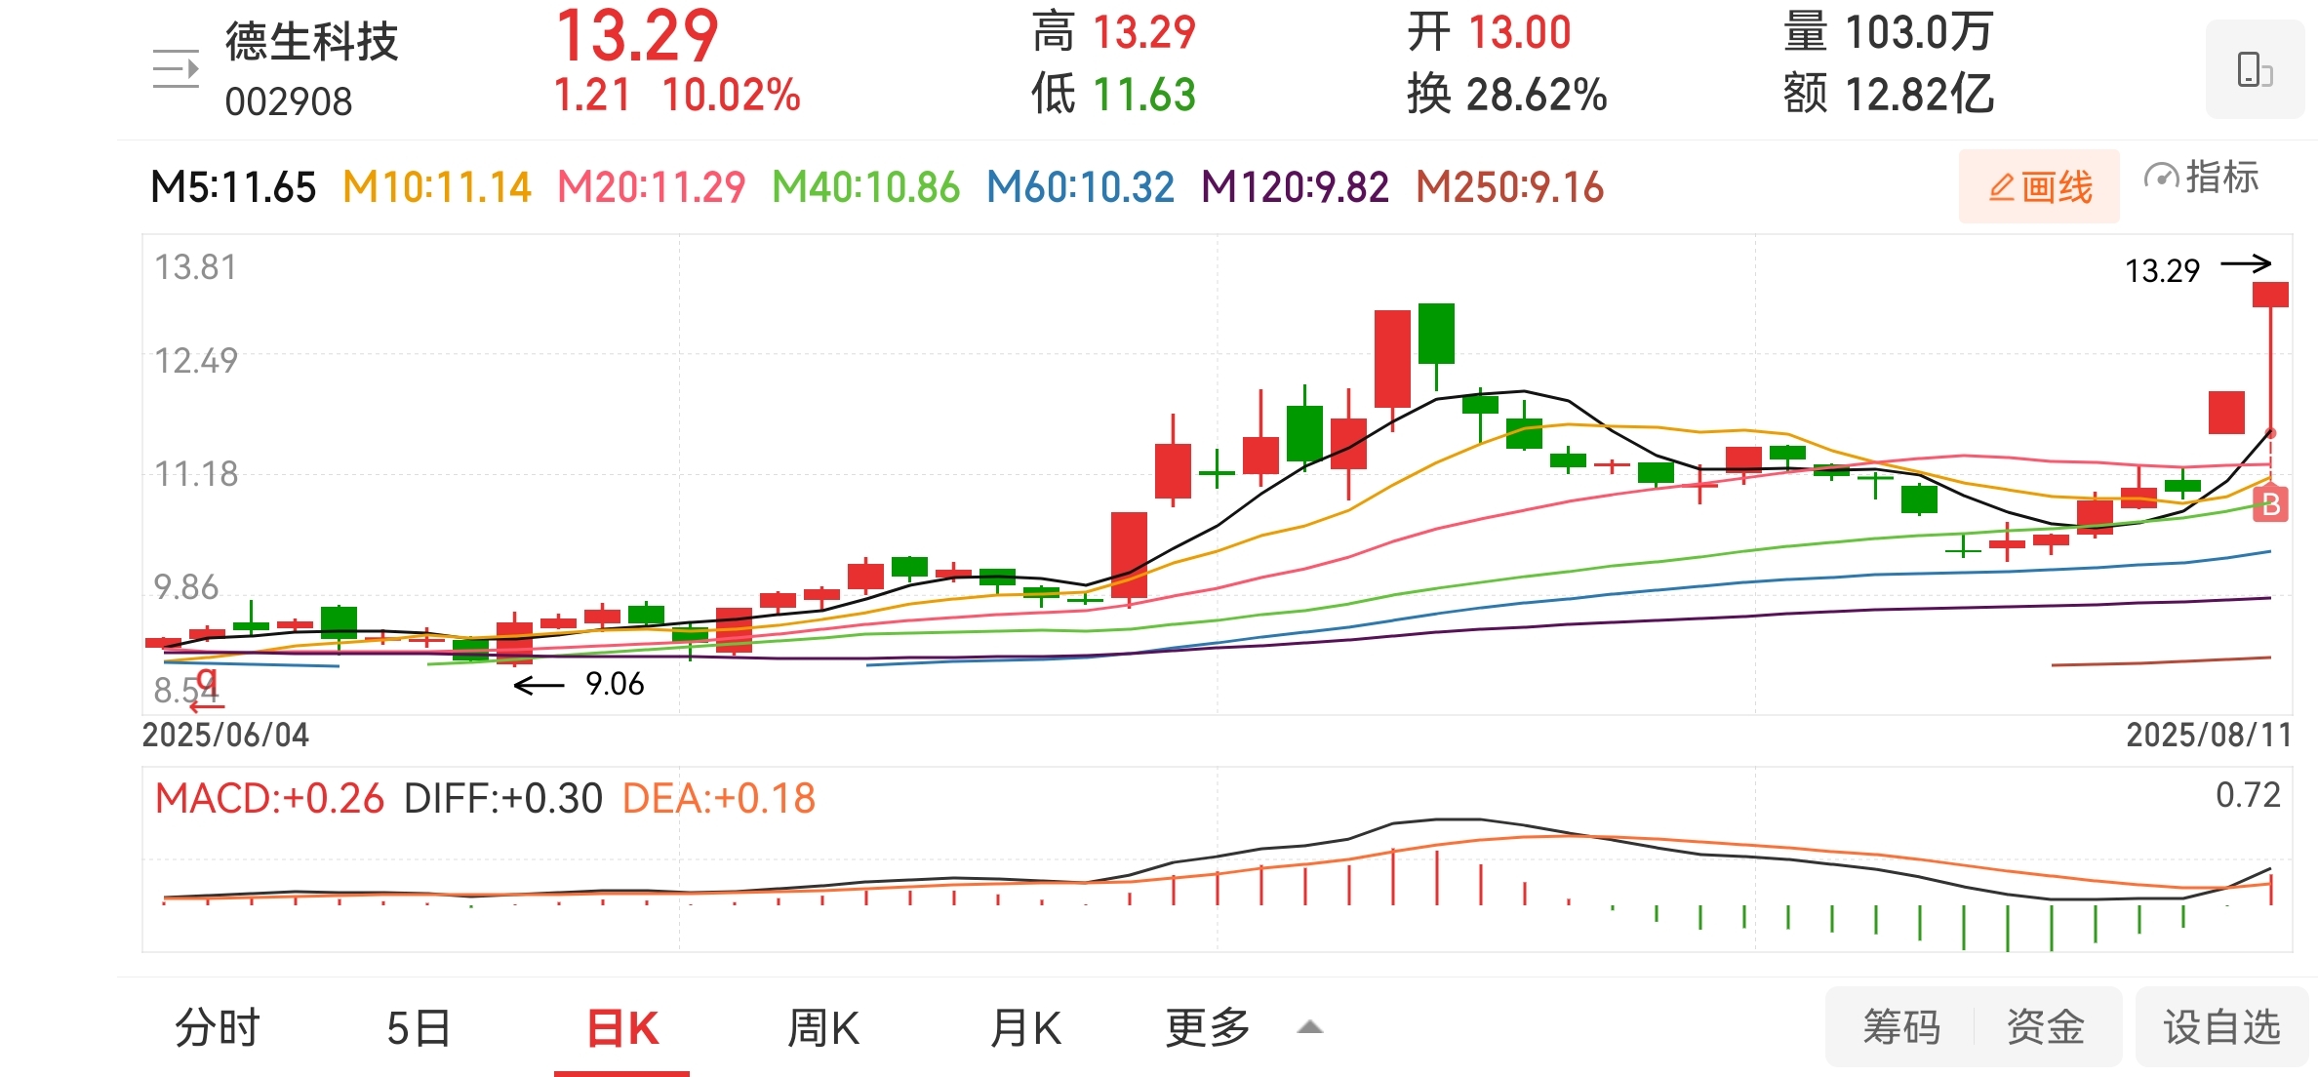Click the low price 低 11.63
Image resolution: width=2318 pixels, height=1077 pixels.
tap(1113, 95)
